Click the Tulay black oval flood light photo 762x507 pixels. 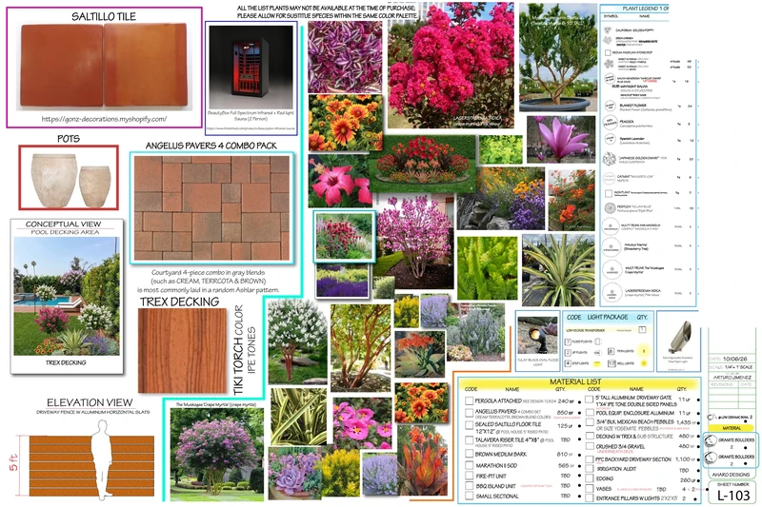[537, 335]
